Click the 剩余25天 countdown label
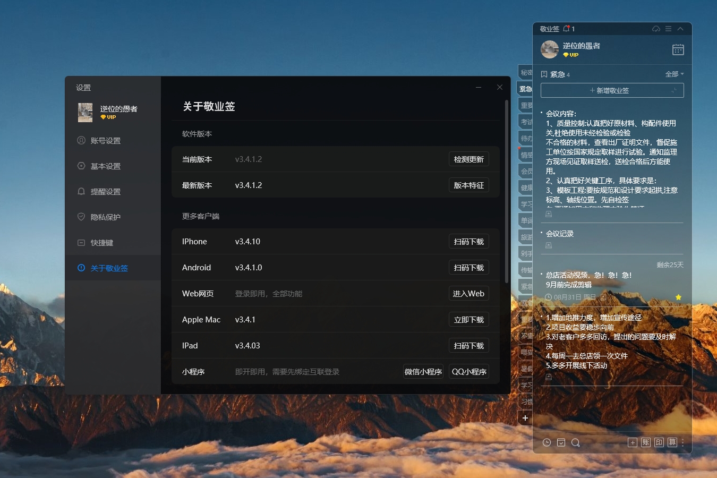The width and height of the screenshot is (717, 478). click(x=670, y=264)
